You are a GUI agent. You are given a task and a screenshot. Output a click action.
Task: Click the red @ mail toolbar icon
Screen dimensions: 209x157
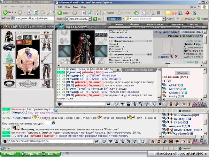tap(174, 13)
